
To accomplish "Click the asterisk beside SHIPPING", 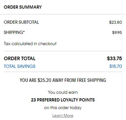I will (24, 32).
